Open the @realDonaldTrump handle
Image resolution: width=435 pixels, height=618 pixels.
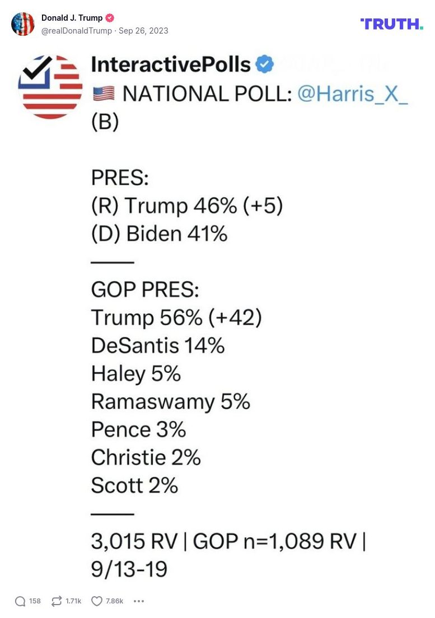(x=76, y=31)
